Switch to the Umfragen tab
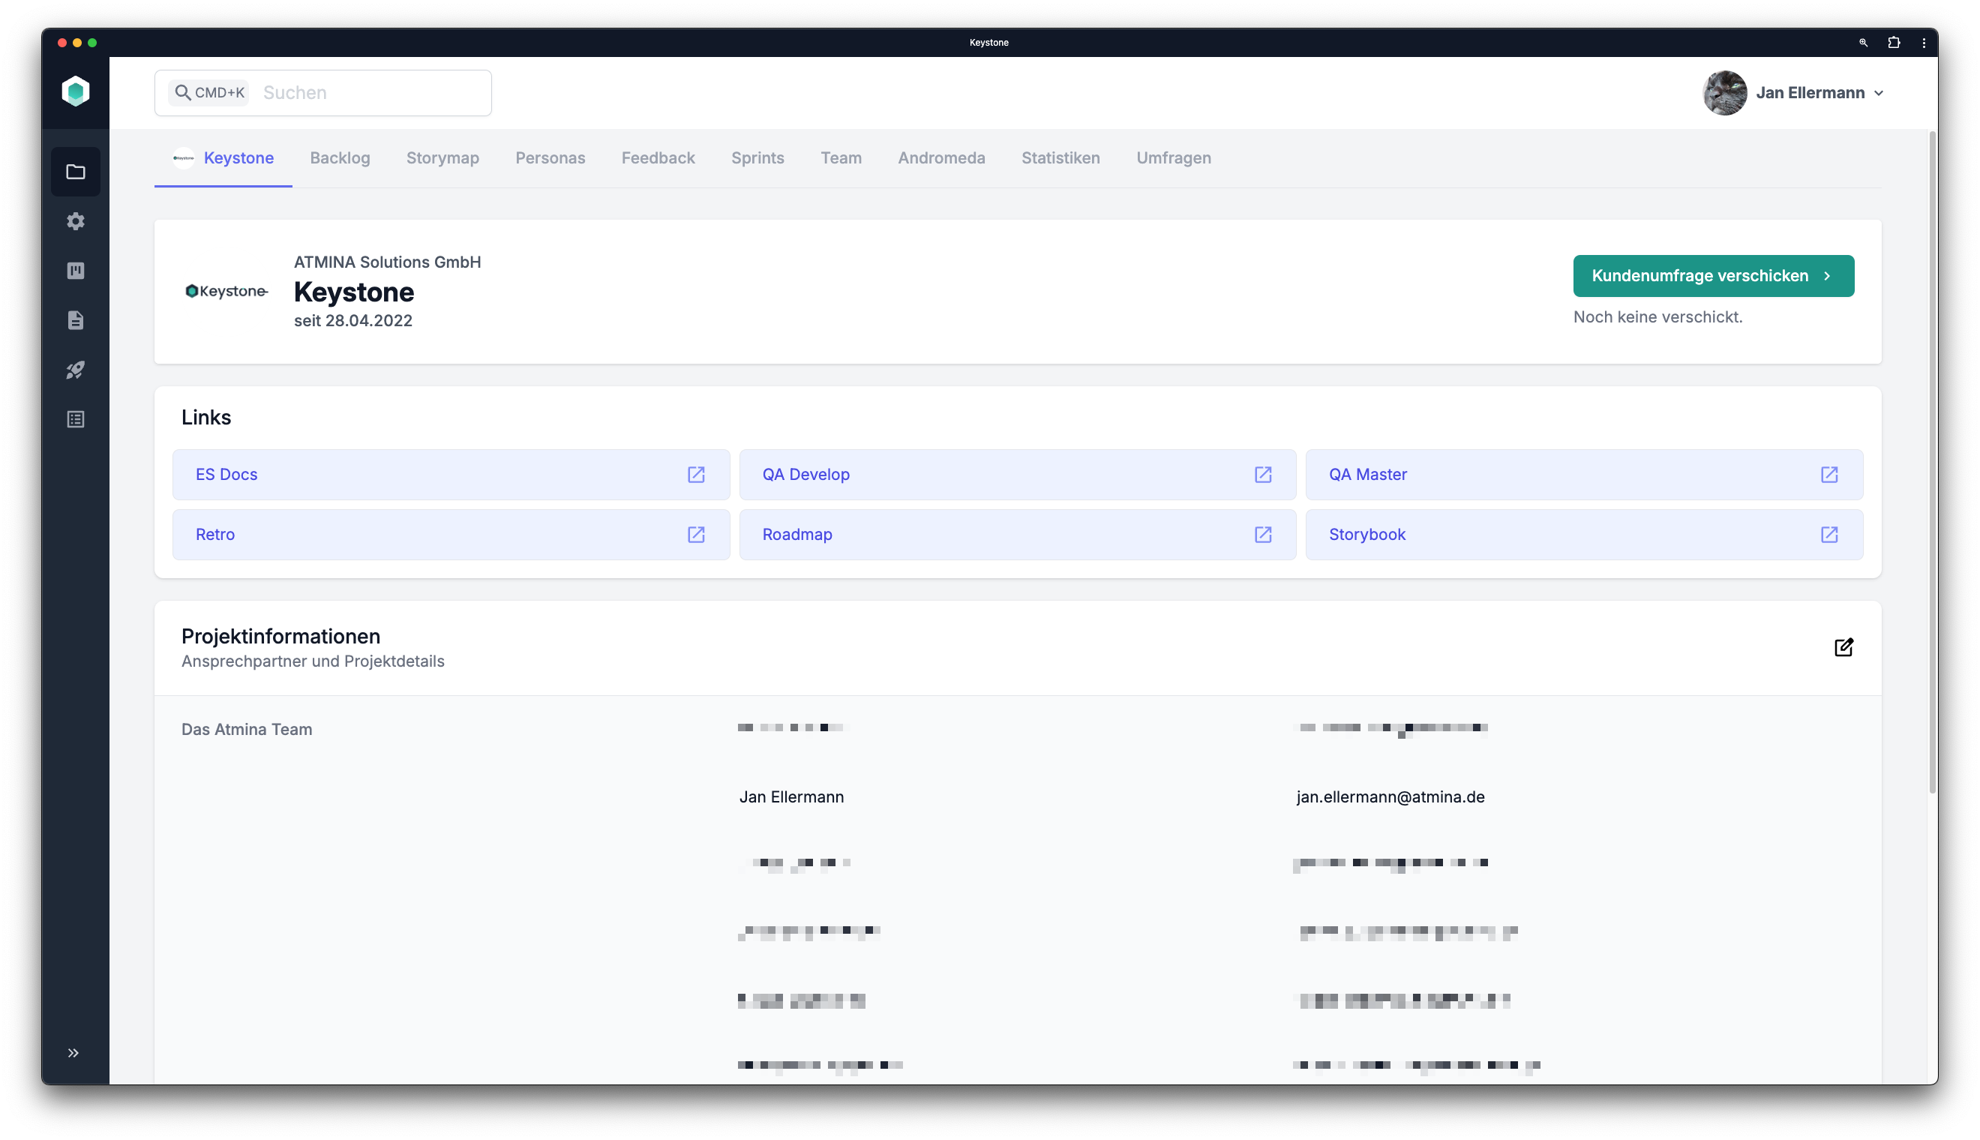Image resolution: width=1980 pixels, height=1140 pixels. coord(1173,158)
